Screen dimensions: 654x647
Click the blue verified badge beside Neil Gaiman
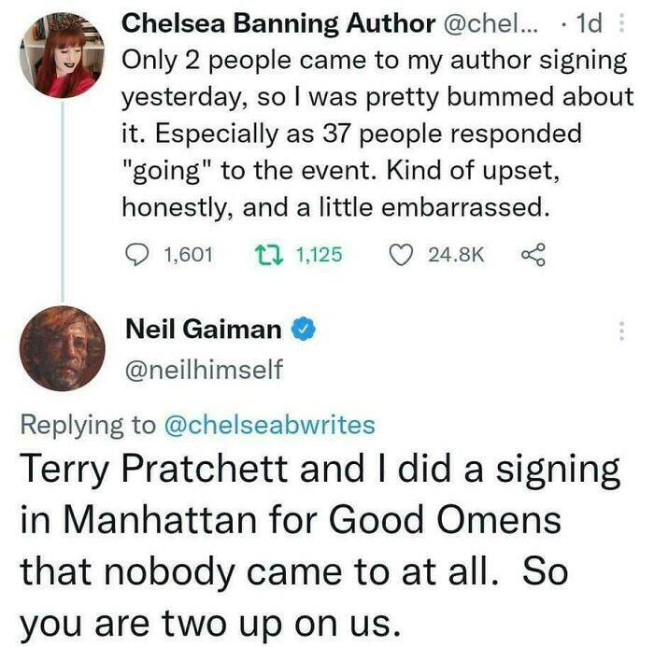click(304, 330)
